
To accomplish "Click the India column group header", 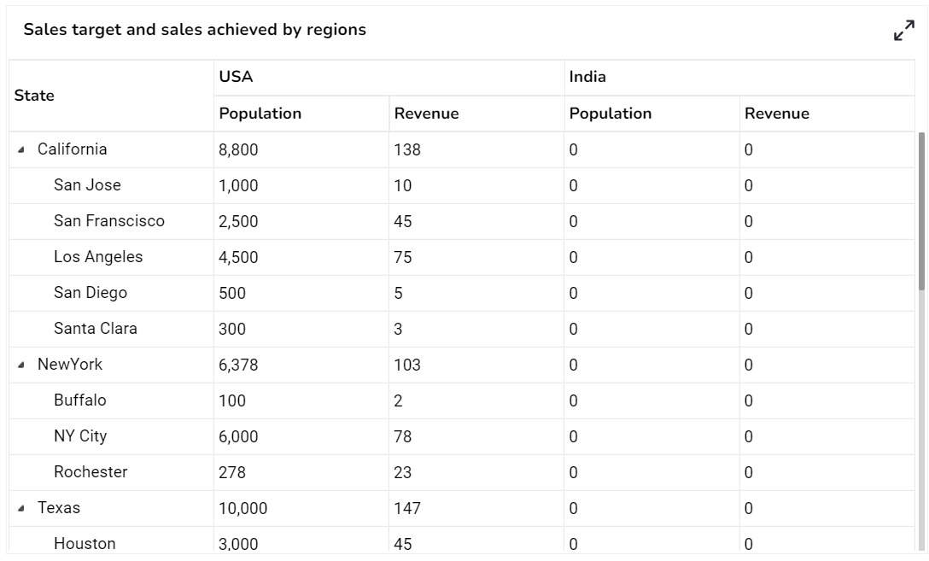I will (x=587, y=77).
